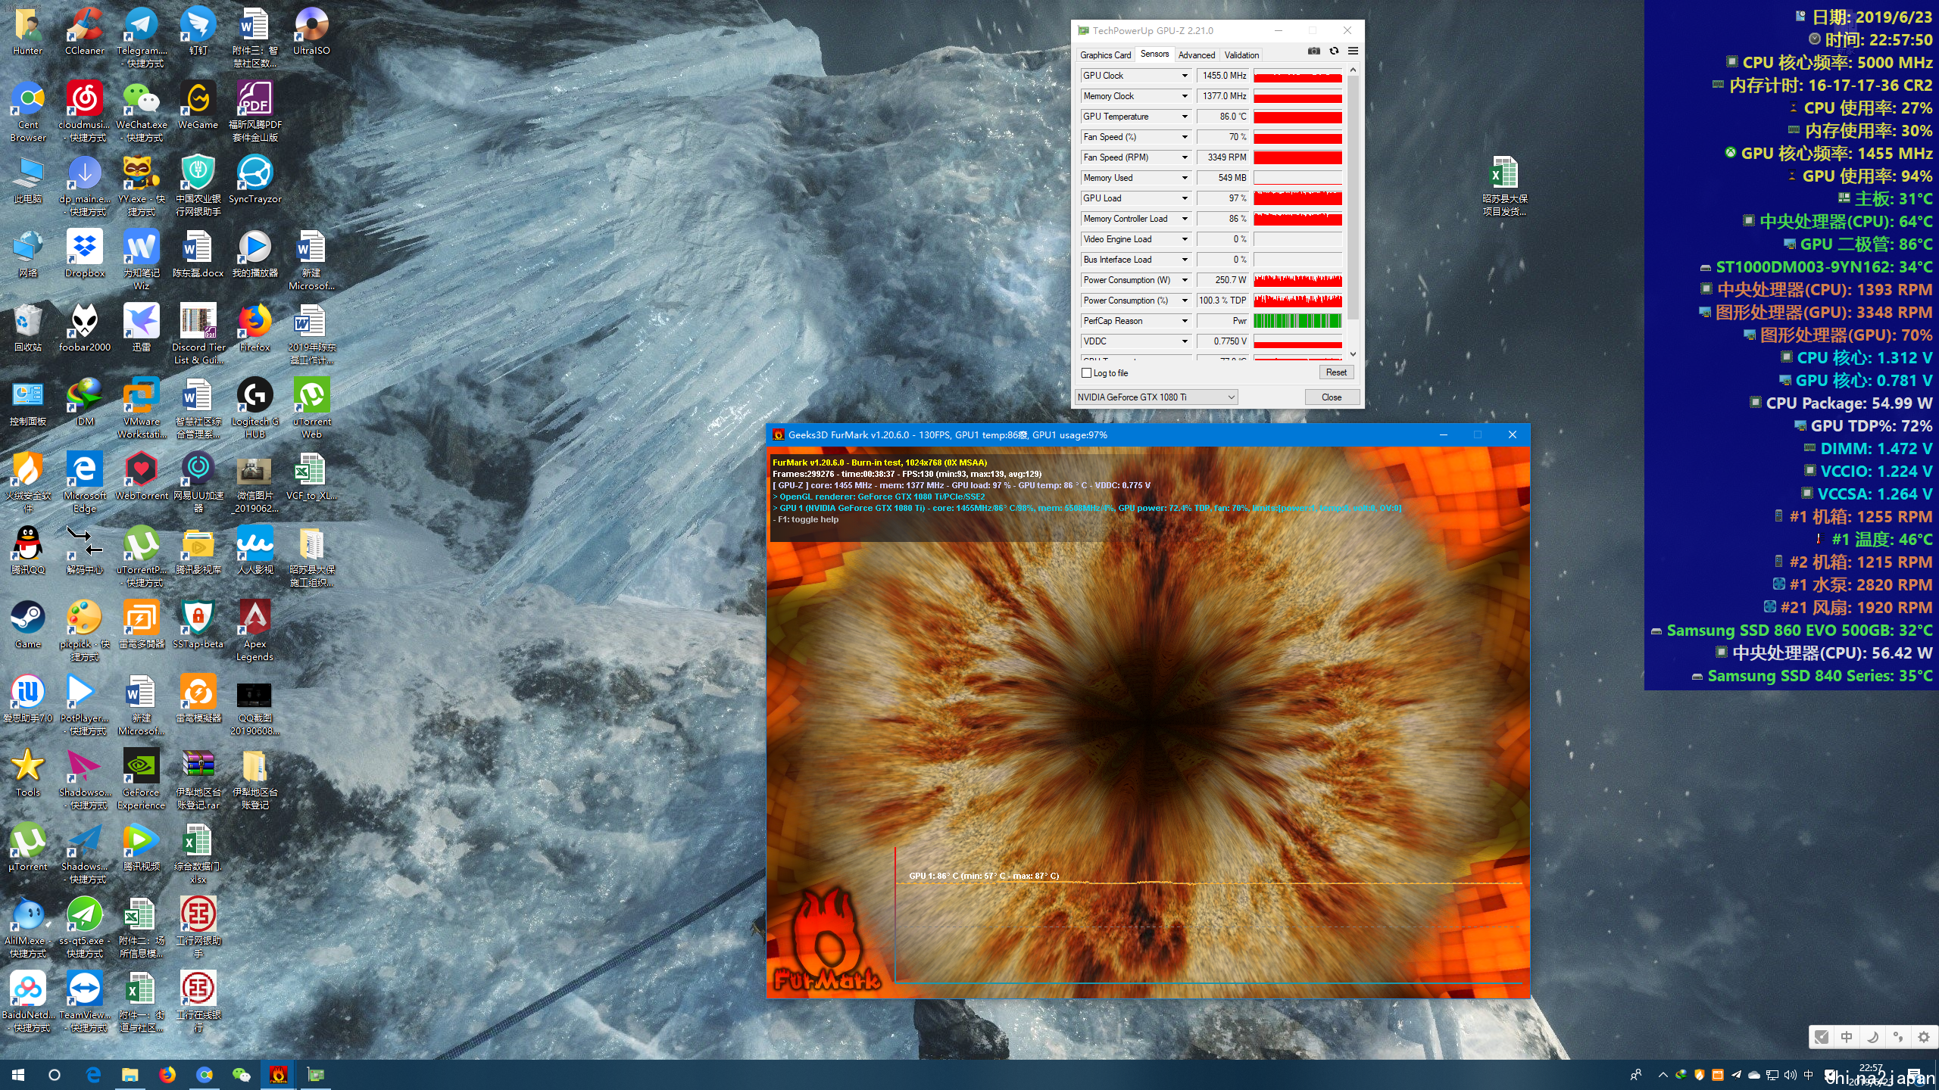Switch to the Sensors tab

(1154, 54)
